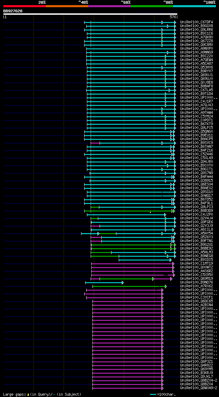Select the query name BB927628
Image resolution: width=219 pixels, height=397 pixels.
pyautogui.click(x=13, y=11)
